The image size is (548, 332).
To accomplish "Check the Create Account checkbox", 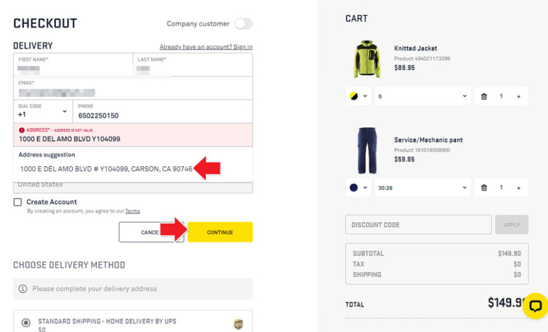I will [18, 202].
